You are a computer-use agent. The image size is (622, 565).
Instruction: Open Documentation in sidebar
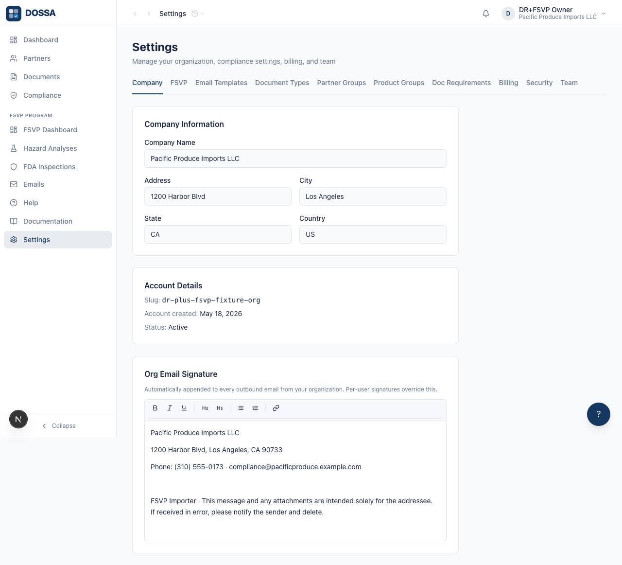tap(58, 221)
